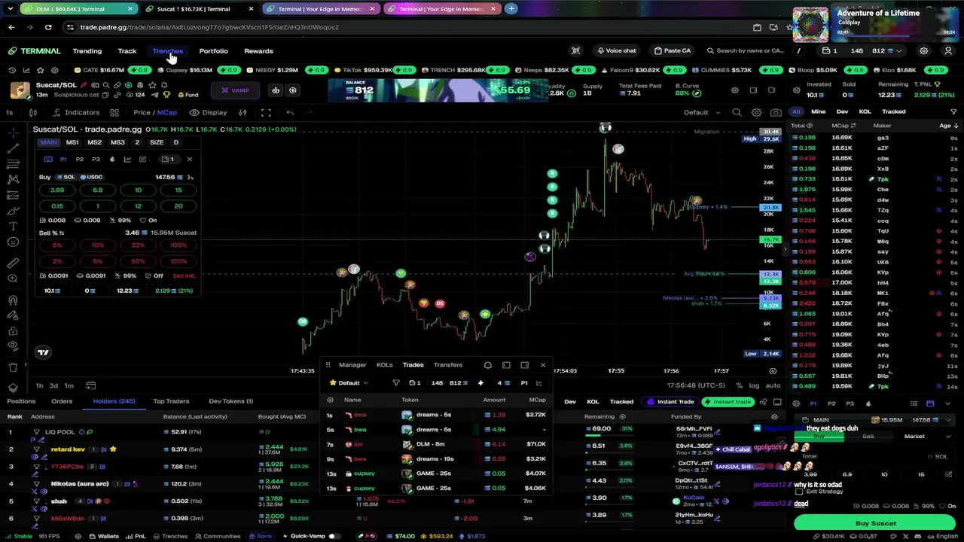The width and height of the screenshot is (964, 542).
Task: Take a chart snapshot with camera icon
Action: [776, 112]
